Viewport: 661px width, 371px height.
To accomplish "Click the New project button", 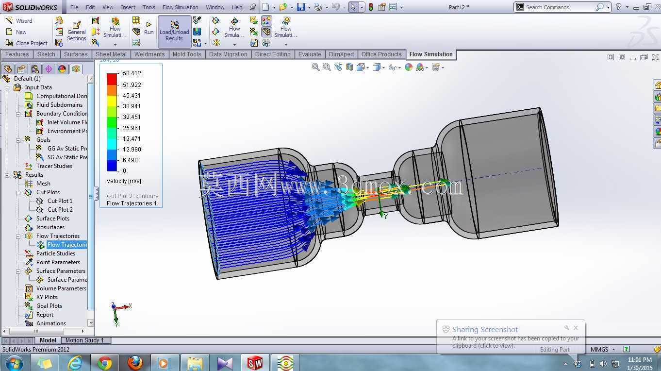I will tap(16, 32).
